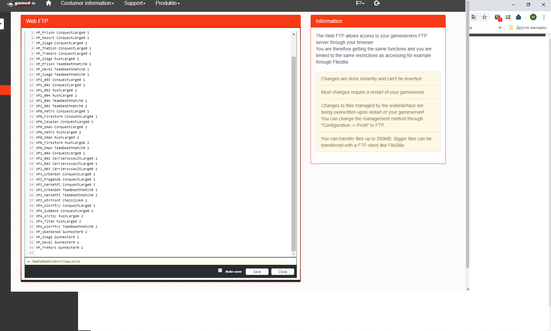
Task: Click line number 20 in gutter
Action: (31, 111)
